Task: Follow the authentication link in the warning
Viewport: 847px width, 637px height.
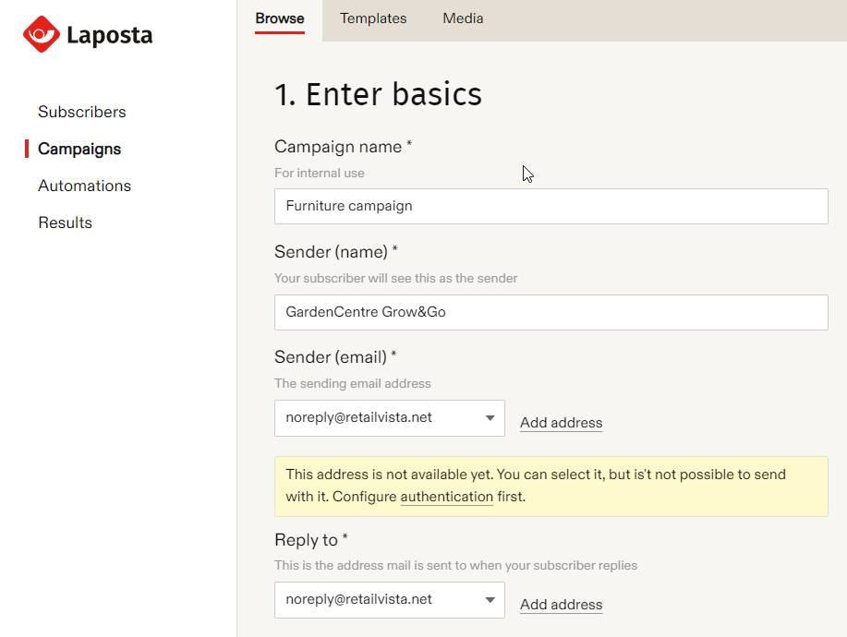Action: coord(446,497)
